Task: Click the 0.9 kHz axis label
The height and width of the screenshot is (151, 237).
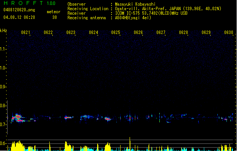Action: pyautogui.click(x=3, y=87)
